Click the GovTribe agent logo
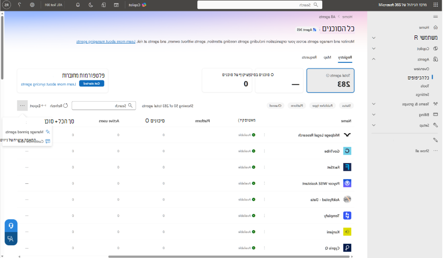The width and height of the screenshot is (443, 258). pyautogui.click(x=347, y=151)
